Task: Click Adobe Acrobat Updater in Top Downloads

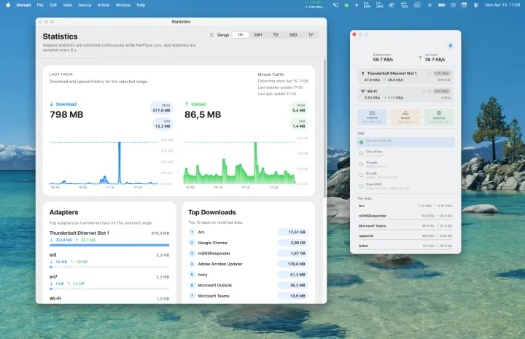Action: [220, 264]
